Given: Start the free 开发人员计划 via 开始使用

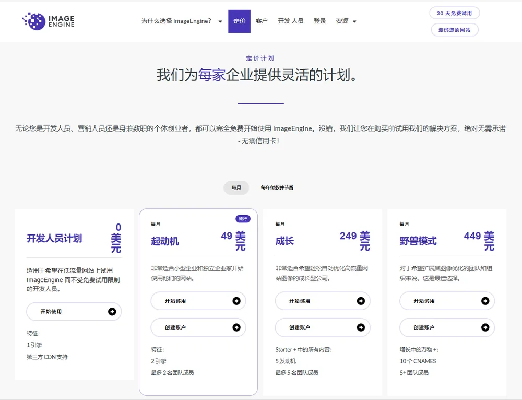Looking at the screenshot, I should coord(74,311).
